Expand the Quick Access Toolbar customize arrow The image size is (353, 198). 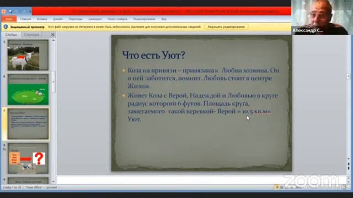(30, 12)
